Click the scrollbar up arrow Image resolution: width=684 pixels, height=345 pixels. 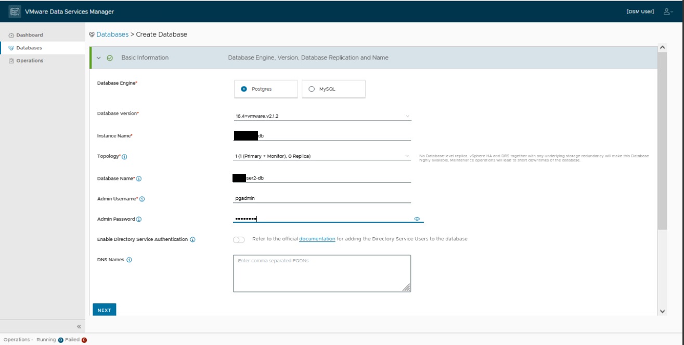pos(662,48)
